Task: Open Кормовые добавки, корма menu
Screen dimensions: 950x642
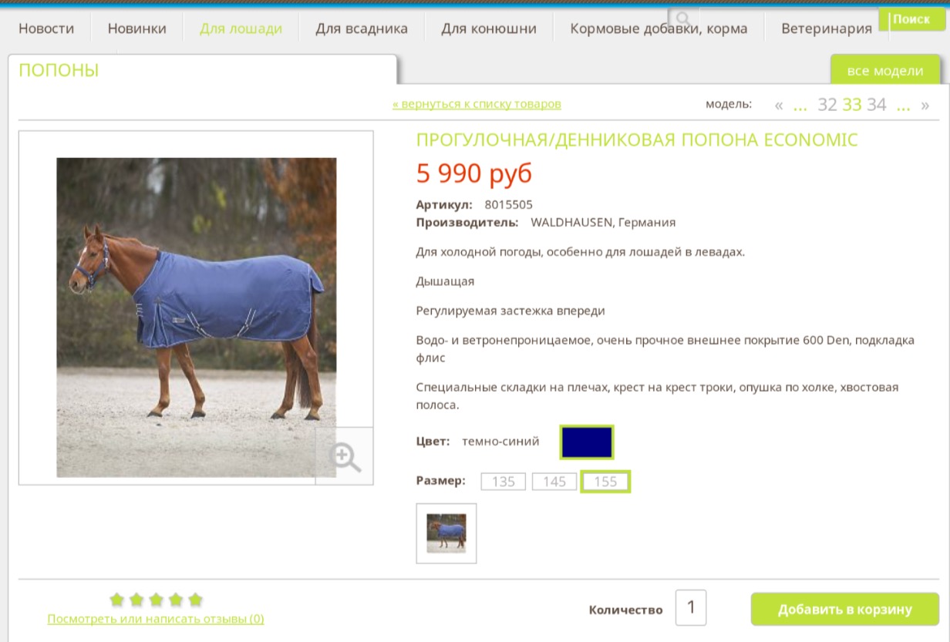Action: pyautogui.click(x=659, y=29)
